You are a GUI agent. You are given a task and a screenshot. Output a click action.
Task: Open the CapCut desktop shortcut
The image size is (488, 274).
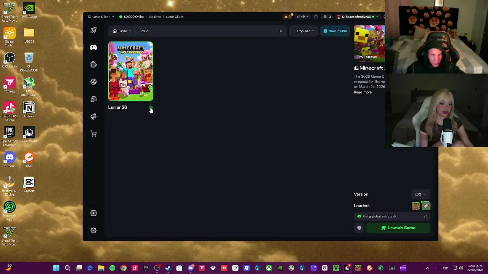(29, 184)
